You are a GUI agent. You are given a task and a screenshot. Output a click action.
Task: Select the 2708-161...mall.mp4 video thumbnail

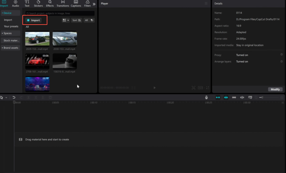(x=37, y=61)
